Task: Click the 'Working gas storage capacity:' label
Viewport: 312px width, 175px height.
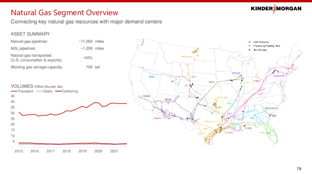Action: tap(37, 67)
